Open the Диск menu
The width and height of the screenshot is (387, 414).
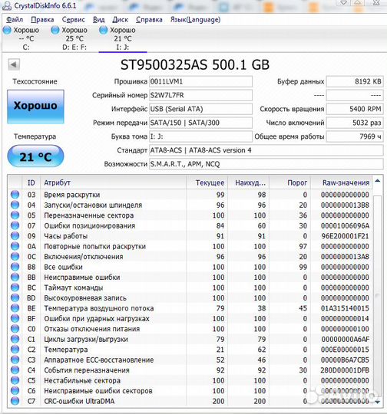click(x=120, y=19)
